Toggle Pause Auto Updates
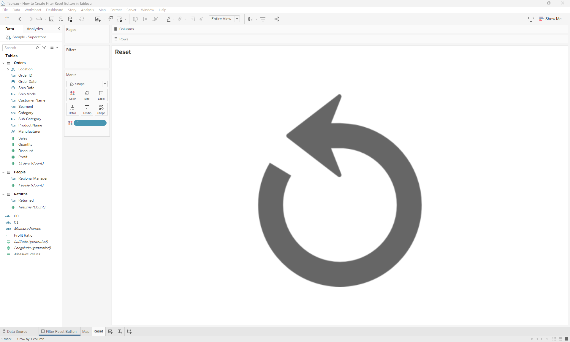The height and width of the screenshot is (342, 570). (x=70, y=19)
